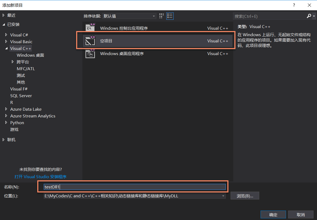Expand the Visual Basic node
This screenshot has width=317, height=220.
pos(6,41)
